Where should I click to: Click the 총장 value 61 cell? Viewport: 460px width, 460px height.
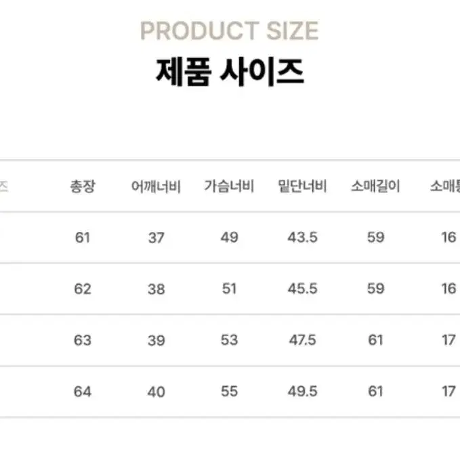point(83,238)
